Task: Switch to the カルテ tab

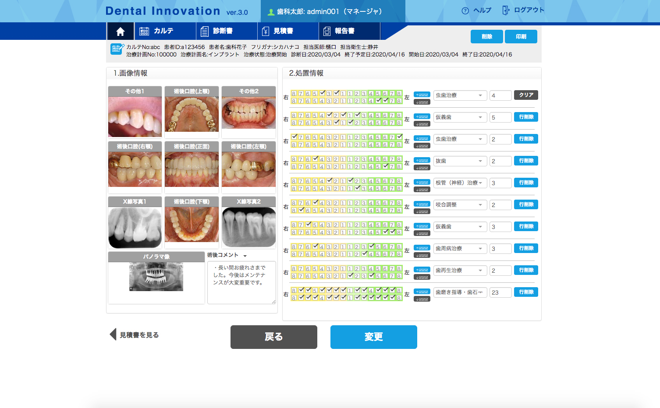Action: (165, 31)
